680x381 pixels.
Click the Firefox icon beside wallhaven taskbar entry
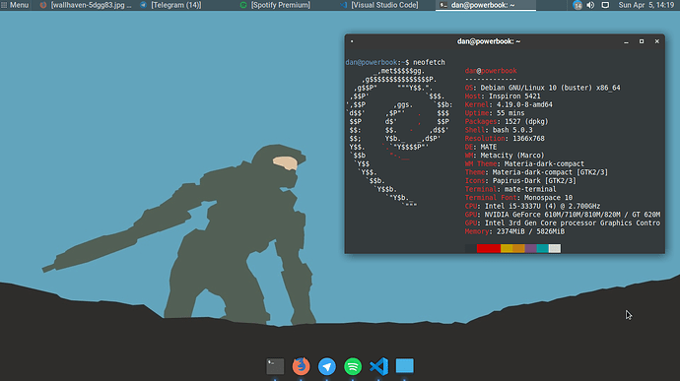(x=43, y=5)
